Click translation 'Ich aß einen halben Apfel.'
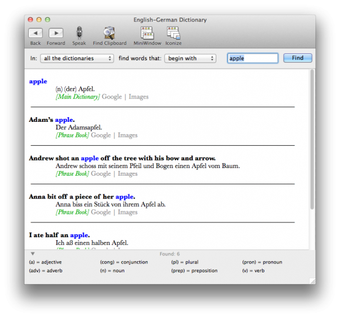340x318 pixels. [x=91, y=243]
